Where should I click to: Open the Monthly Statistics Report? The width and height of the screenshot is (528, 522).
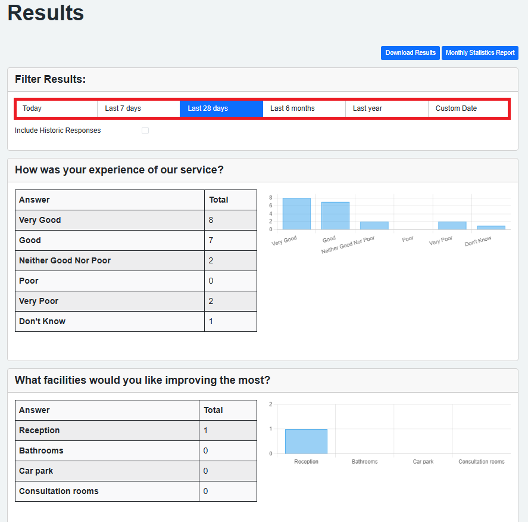[x=480, y=53]
